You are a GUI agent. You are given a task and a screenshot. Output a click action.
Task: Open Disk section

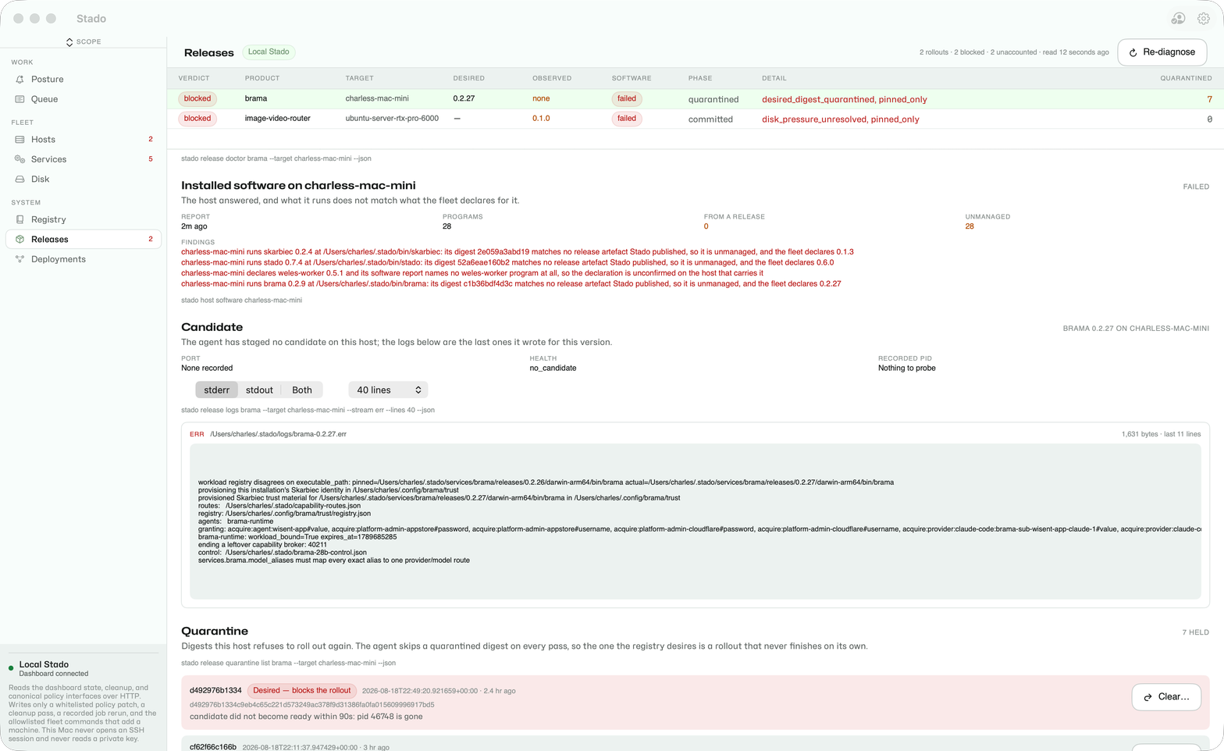84,180
